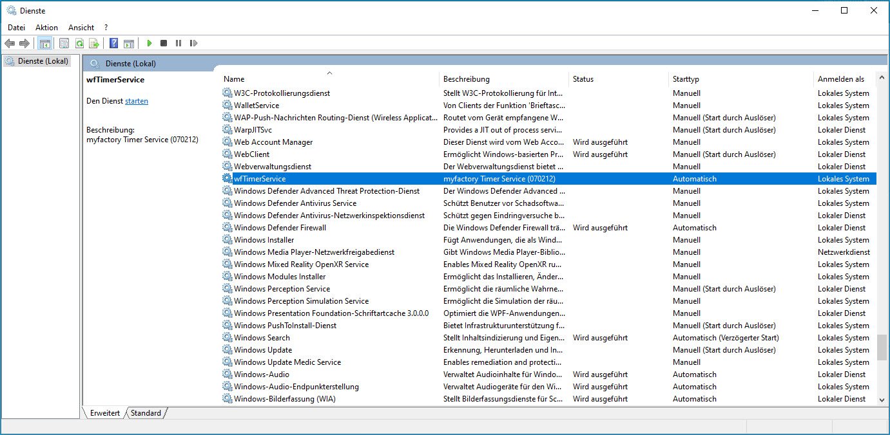The width and height of the screenshot is (890, 435).
Task: Sort by the Starttyp column header
Action: pyautogui.click(x=686, y=79)
